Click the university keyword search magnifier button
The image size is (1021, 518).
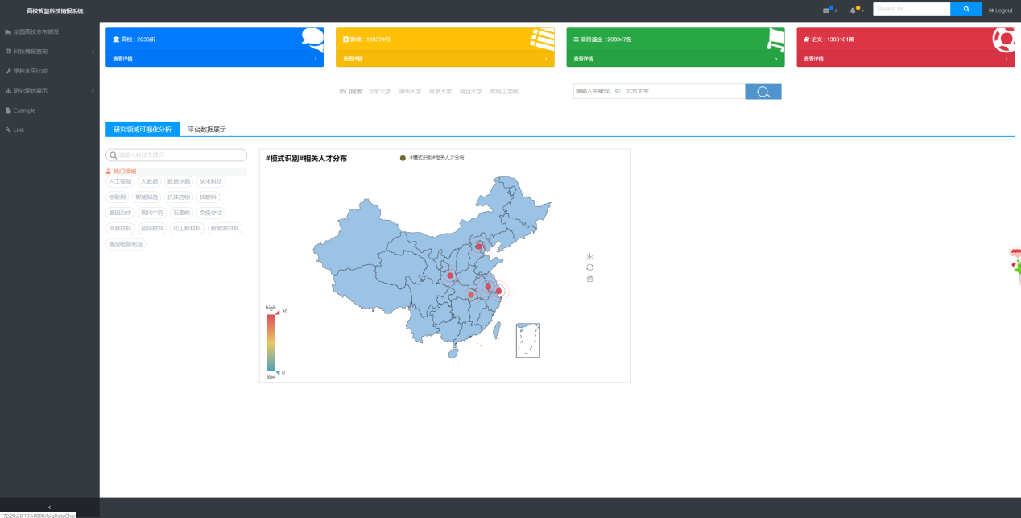(x=763, y=92)
